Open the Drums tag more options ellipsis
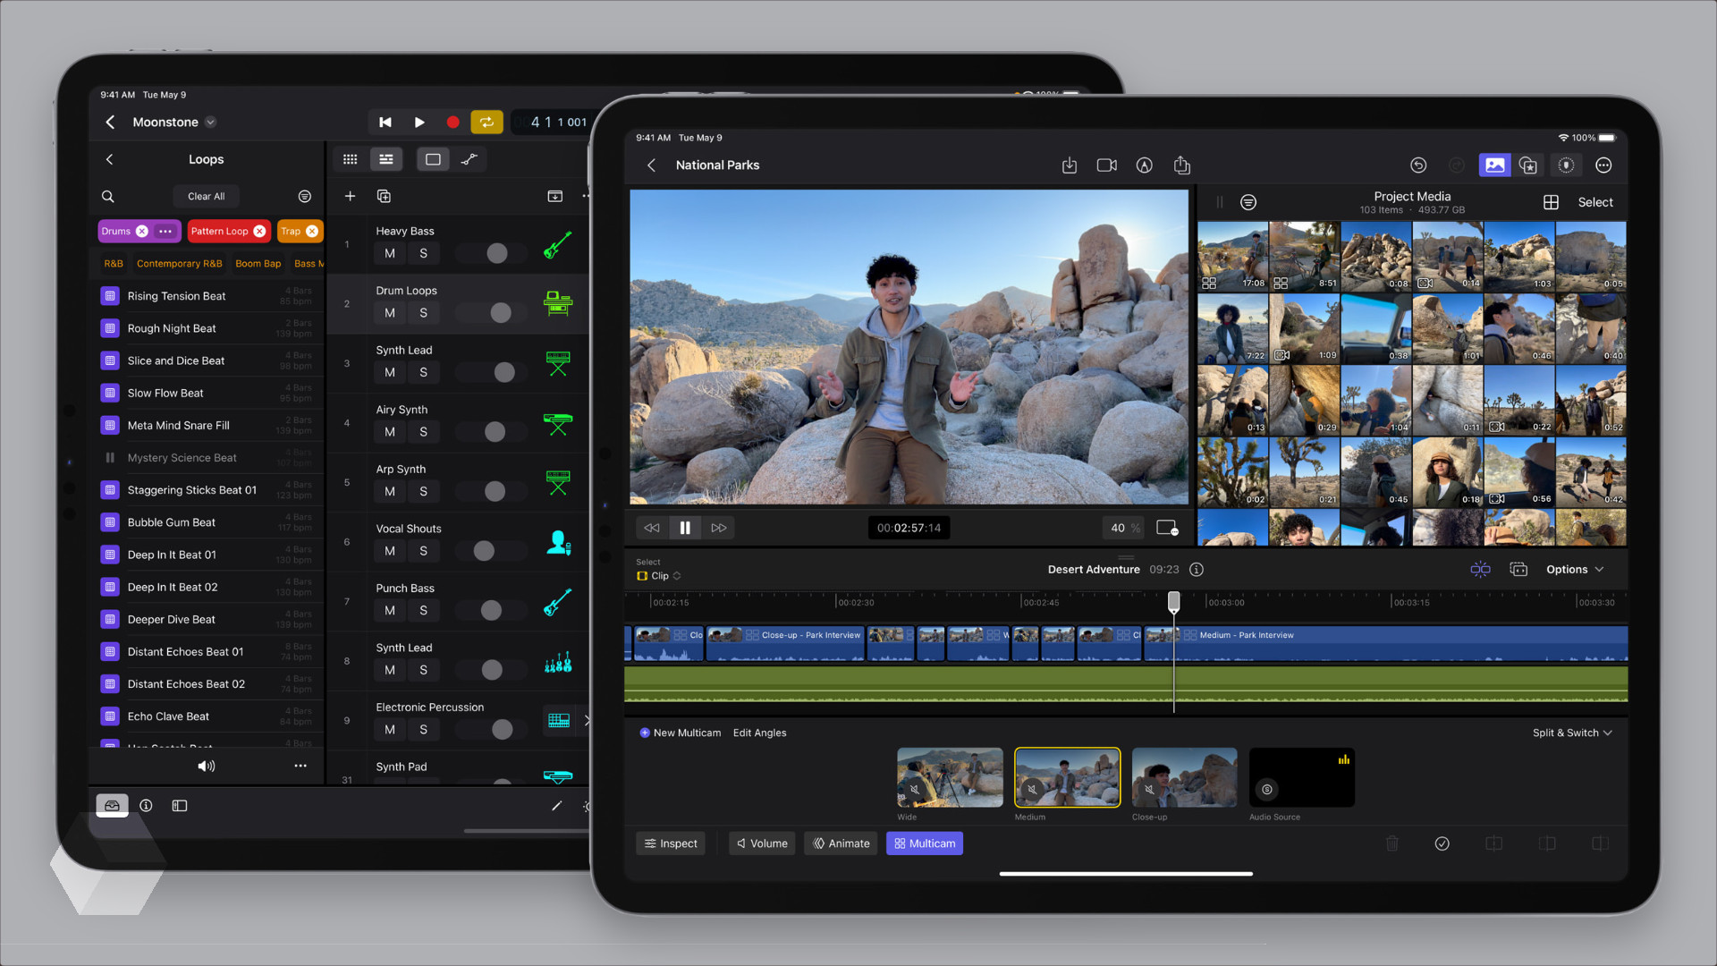This screenshot has width=1717, height=966. 165,232
